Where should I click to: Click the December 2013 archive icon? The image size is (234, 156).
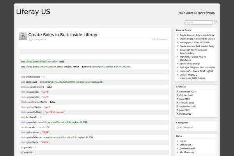pyautogui.click(x=177, y=92)
